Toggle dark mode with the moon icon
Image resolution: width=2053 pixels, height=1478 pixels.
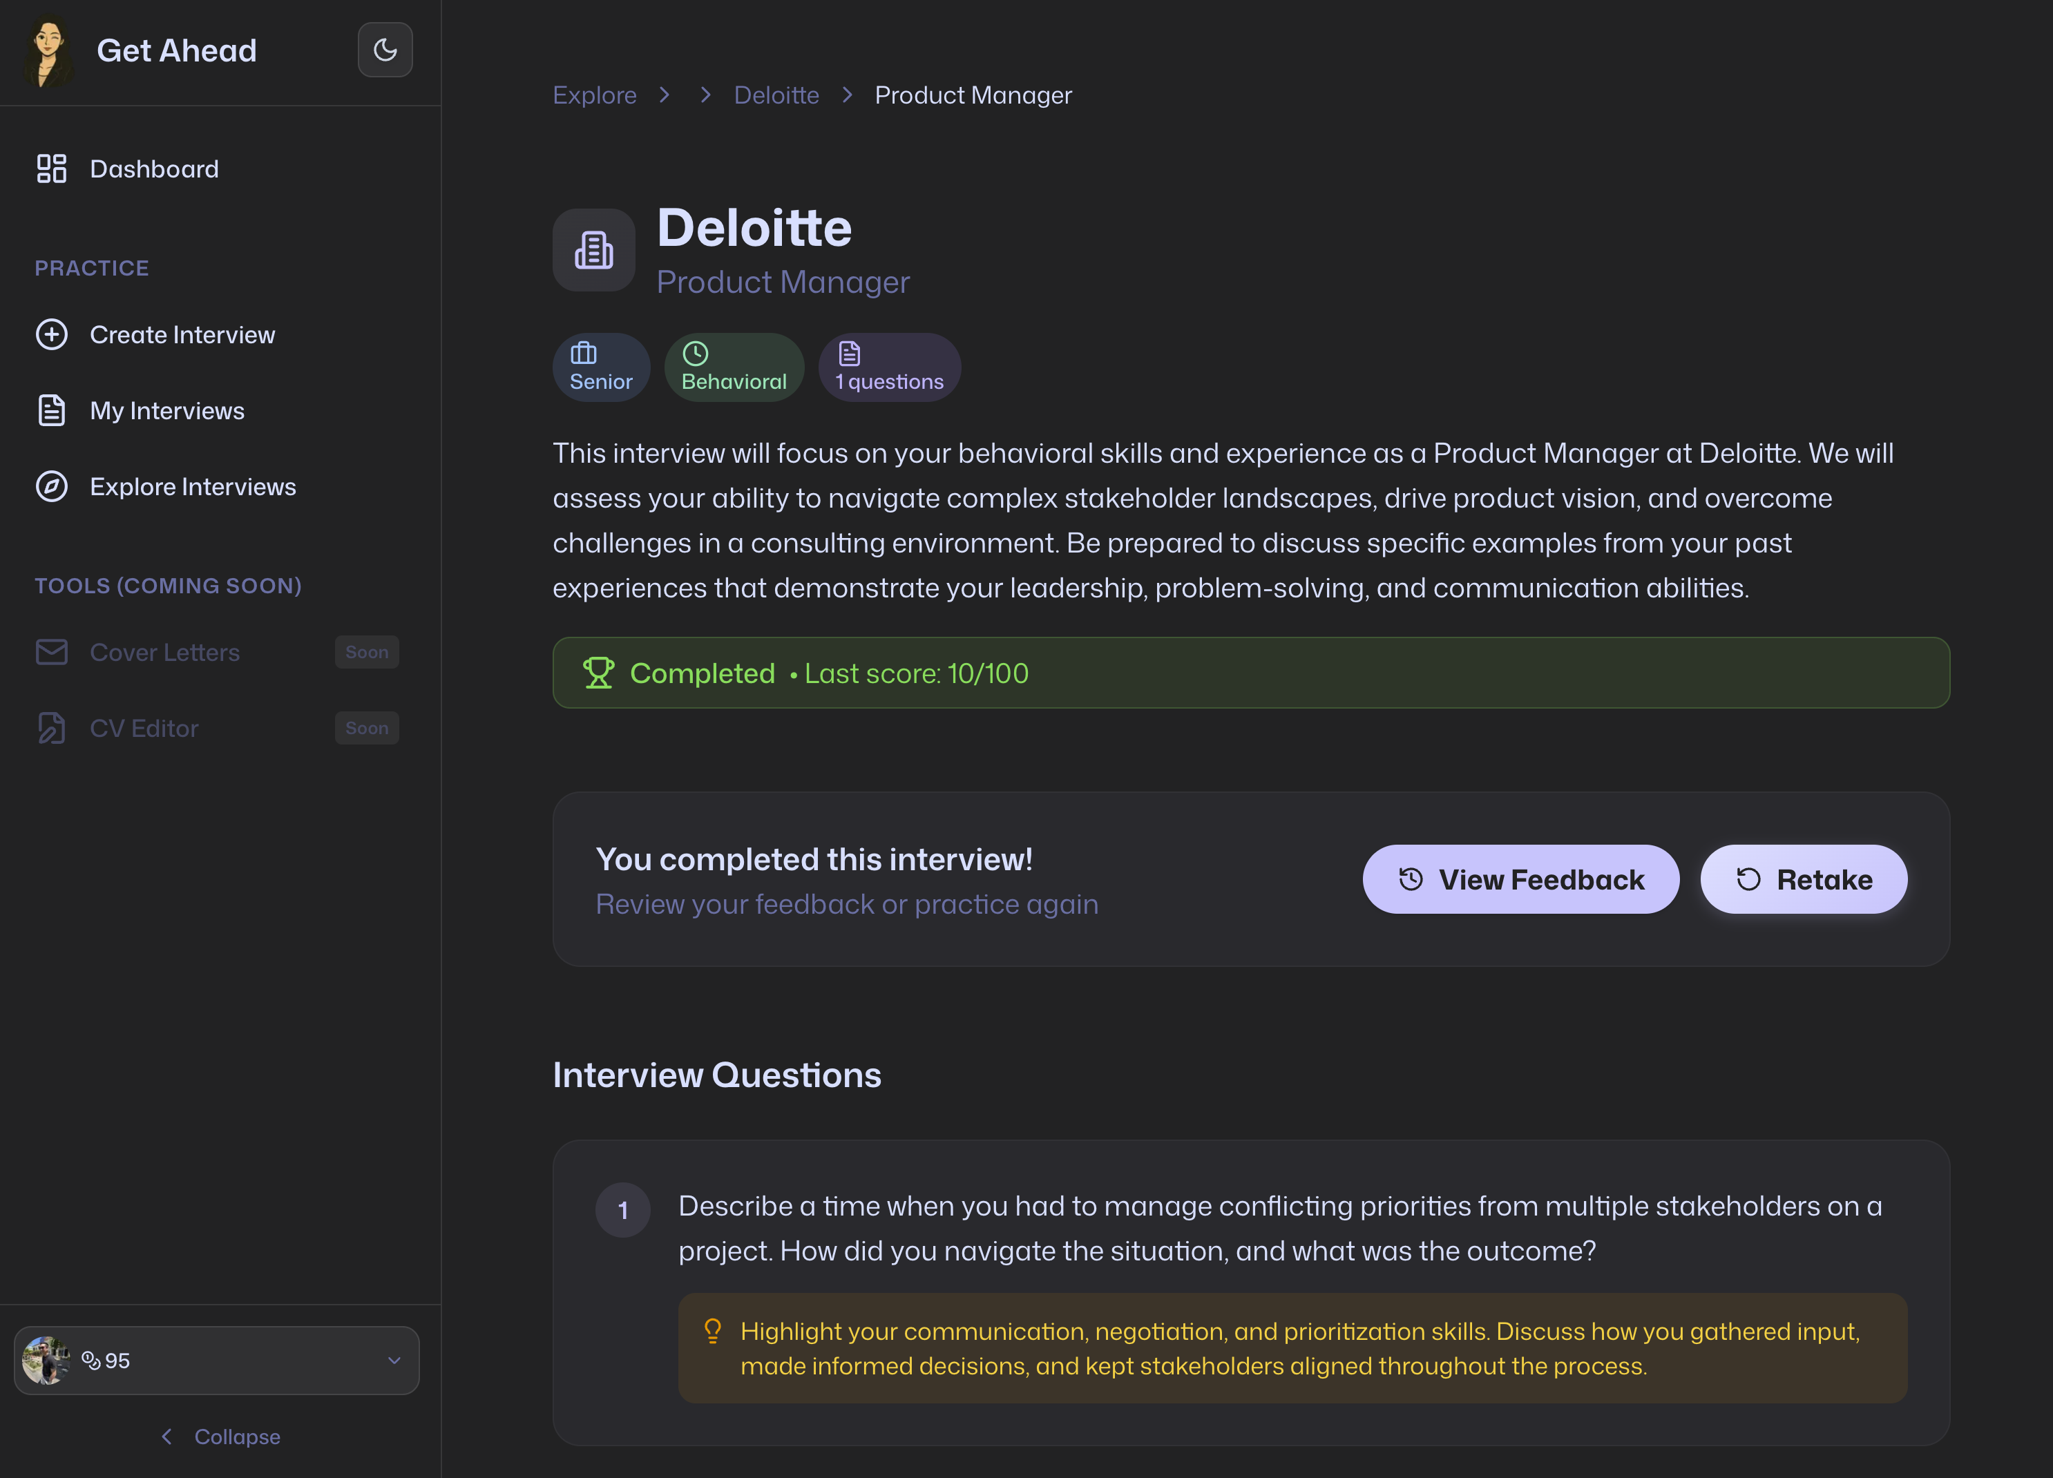point(385,50)
